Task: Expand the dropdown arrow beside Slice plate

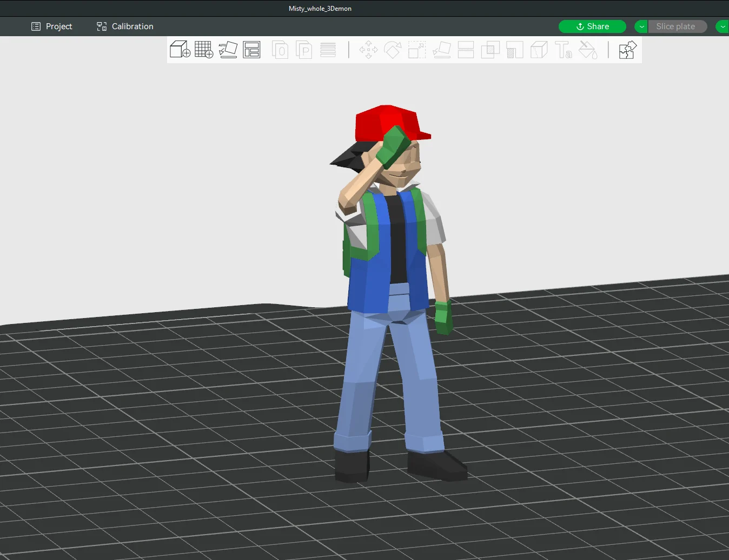Action: [x=641, y=26]
